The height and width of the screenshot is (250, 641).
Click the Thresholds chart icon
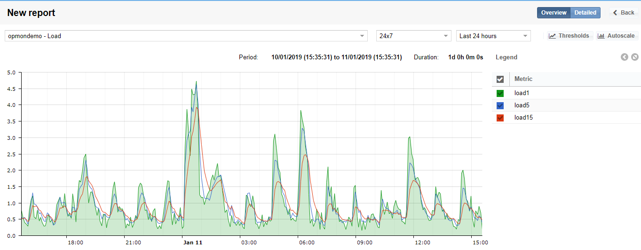[x=552, y=36]
